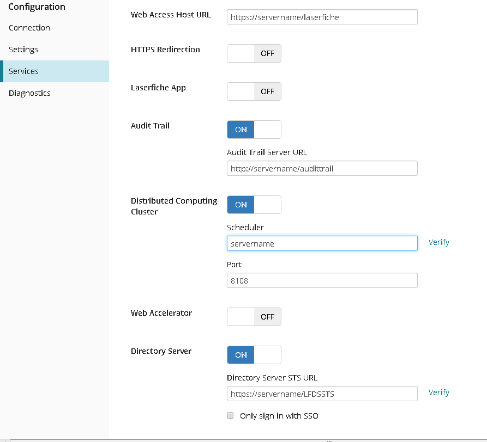
Task: Open the Diagnostics page
Action: click(x=29, y=93)
